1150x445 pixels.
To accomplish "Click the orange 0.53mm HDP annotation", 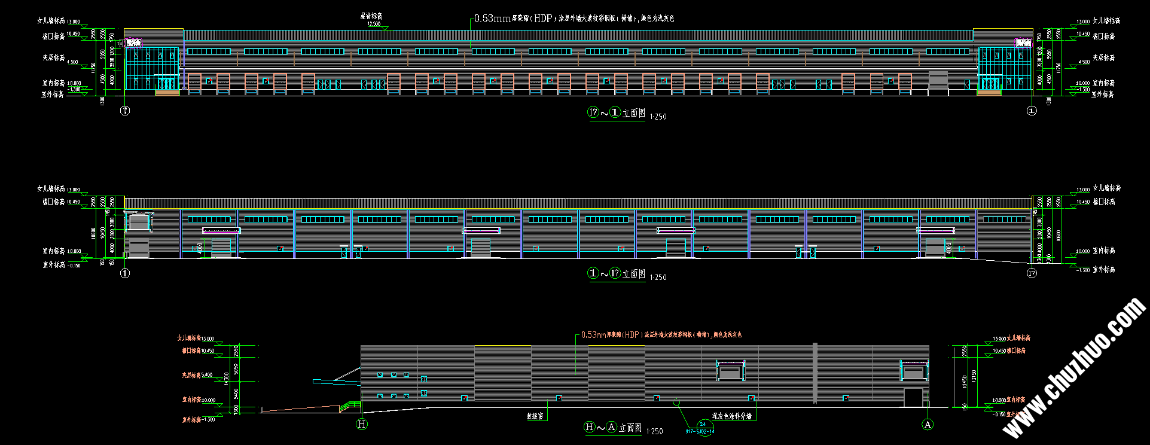I will 661,335.
